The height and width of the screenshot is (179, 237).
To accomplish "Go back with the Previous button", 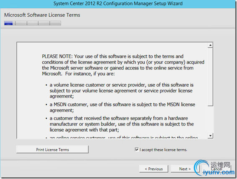I will tap(154, 169).
